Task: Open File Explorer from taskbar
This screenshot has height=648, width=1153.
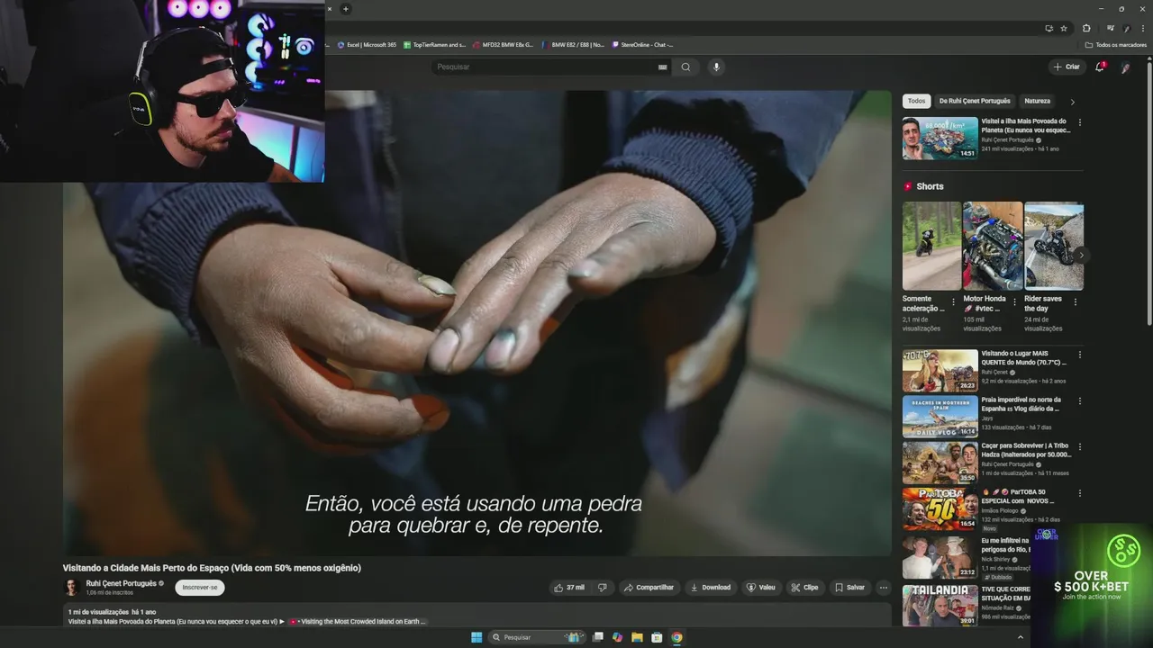Action: pos(637,637)
